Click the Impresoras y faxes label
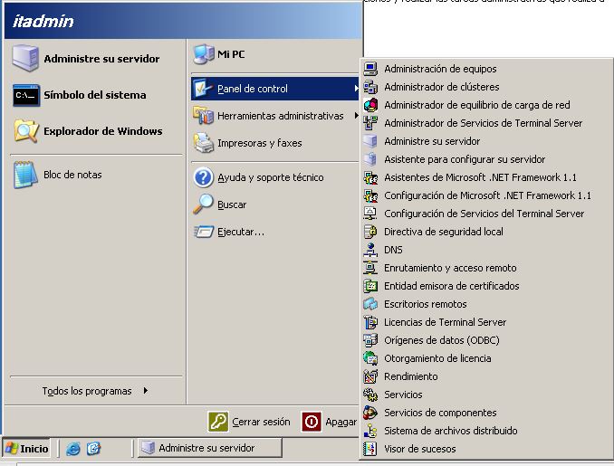Screen dimensions: 614x466 point(260,143)
